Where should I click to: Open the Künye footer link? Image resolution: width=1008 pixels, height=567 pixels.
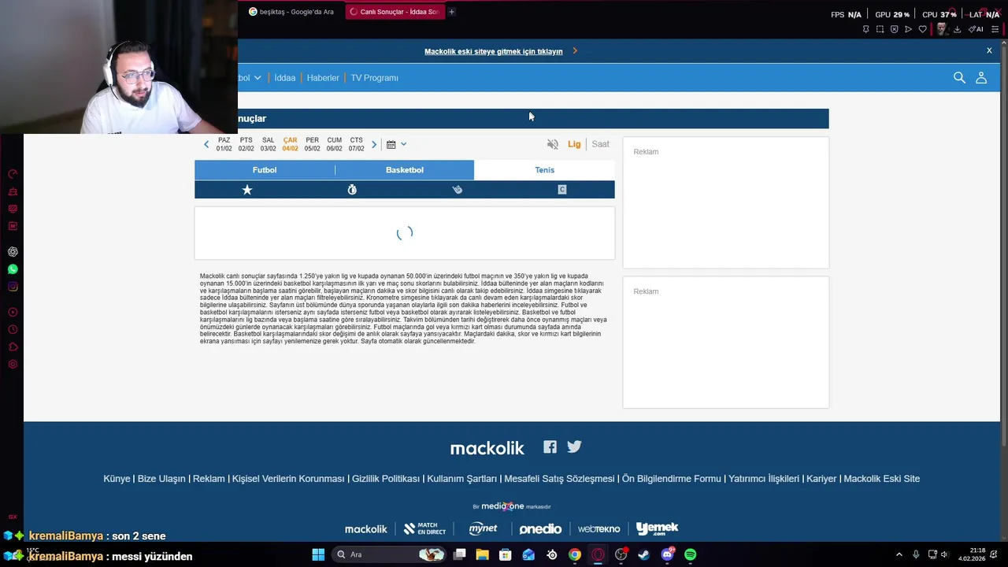coord(117,479)
